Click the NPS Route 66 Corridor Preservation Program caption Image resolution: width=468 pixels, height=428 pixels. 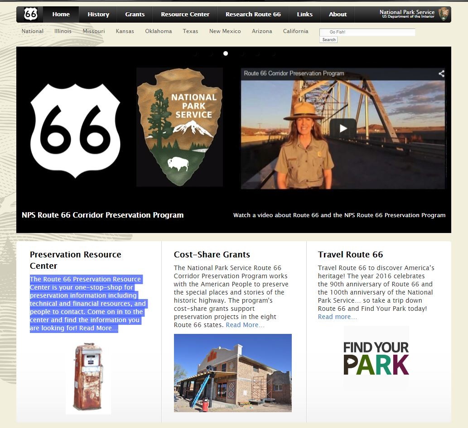(x=103, y=215)
